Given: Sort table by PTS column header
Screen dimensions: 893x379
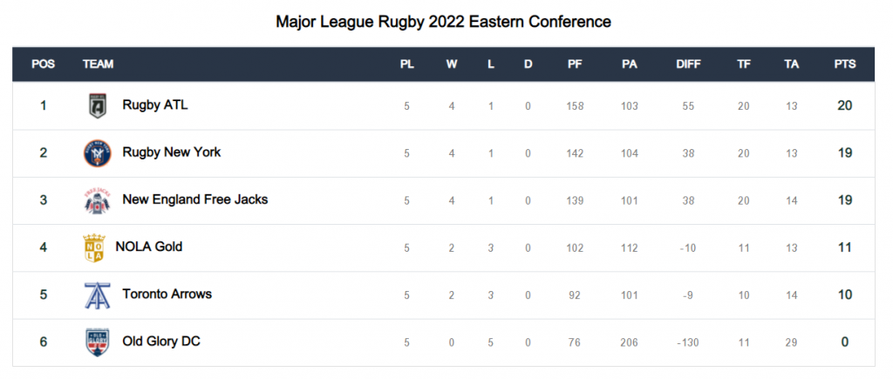Looking at the screenshot, I should click(x=844, y=64).
